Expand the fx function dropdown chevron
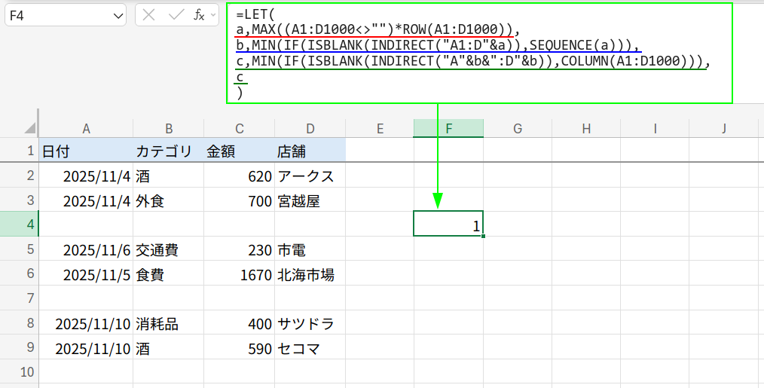The image size is (764, 388). click(x=213, y=15)
